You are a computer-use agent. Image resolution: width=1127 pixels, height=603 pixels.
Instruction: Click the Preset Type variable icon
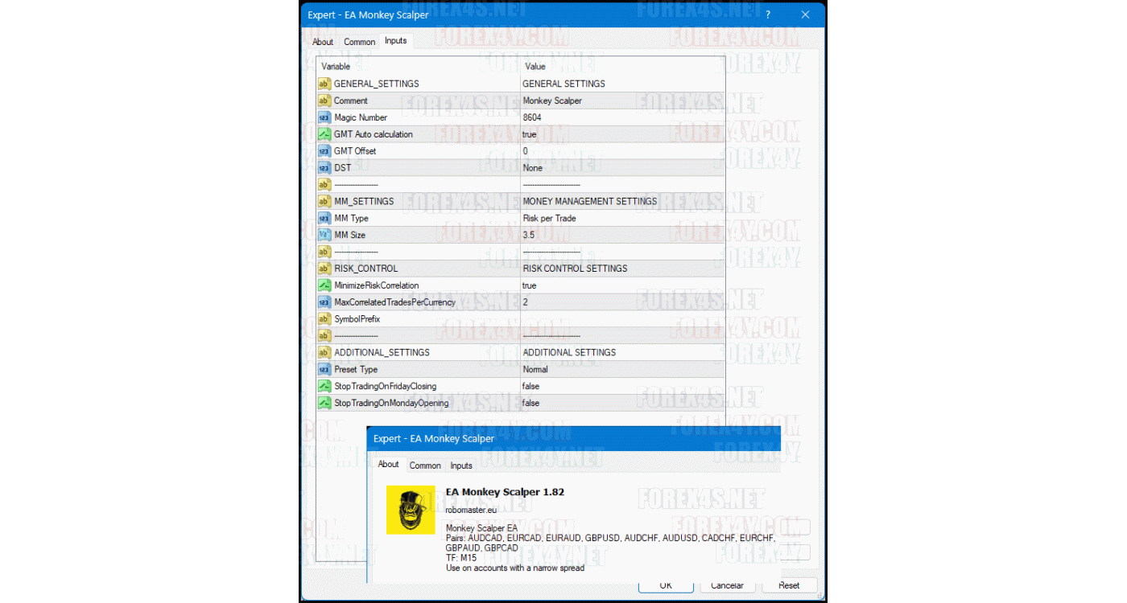pyautogui.click(x=324, y=370)
